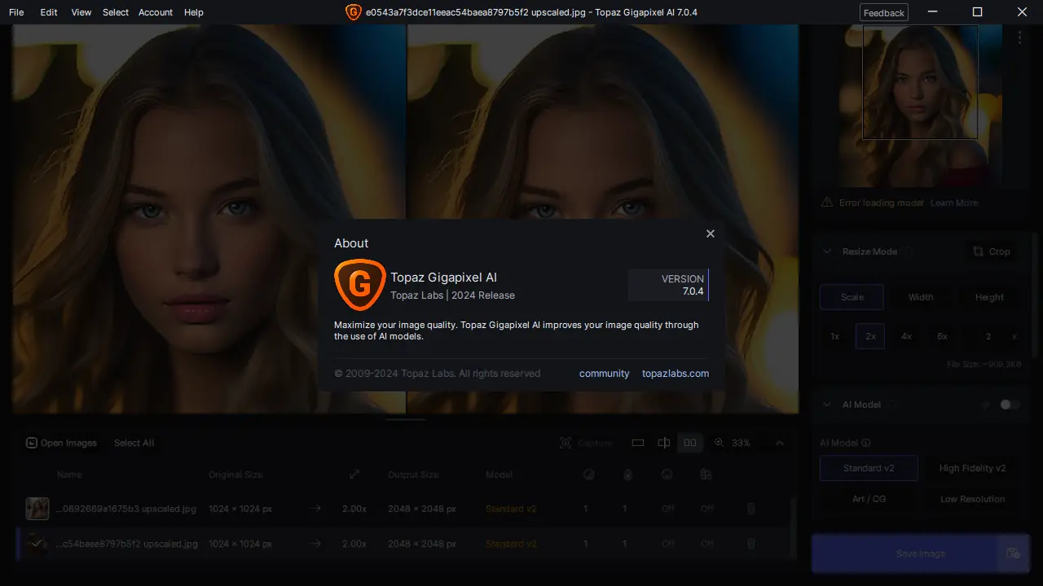The height and width of the screenshot is (586, 1043).
Task: Choose the 2x scale factor
Action: coord(870,336)
